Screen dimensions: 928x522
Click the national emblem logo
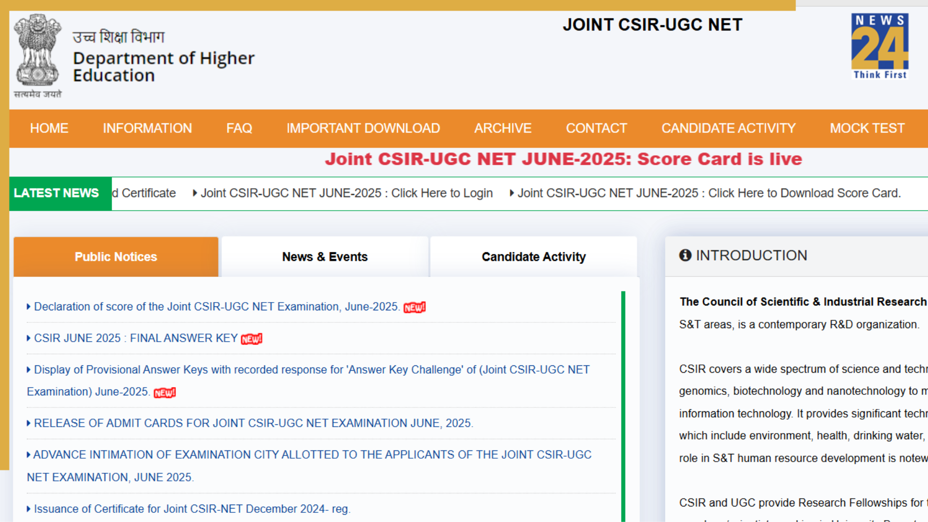pos(38,51)
